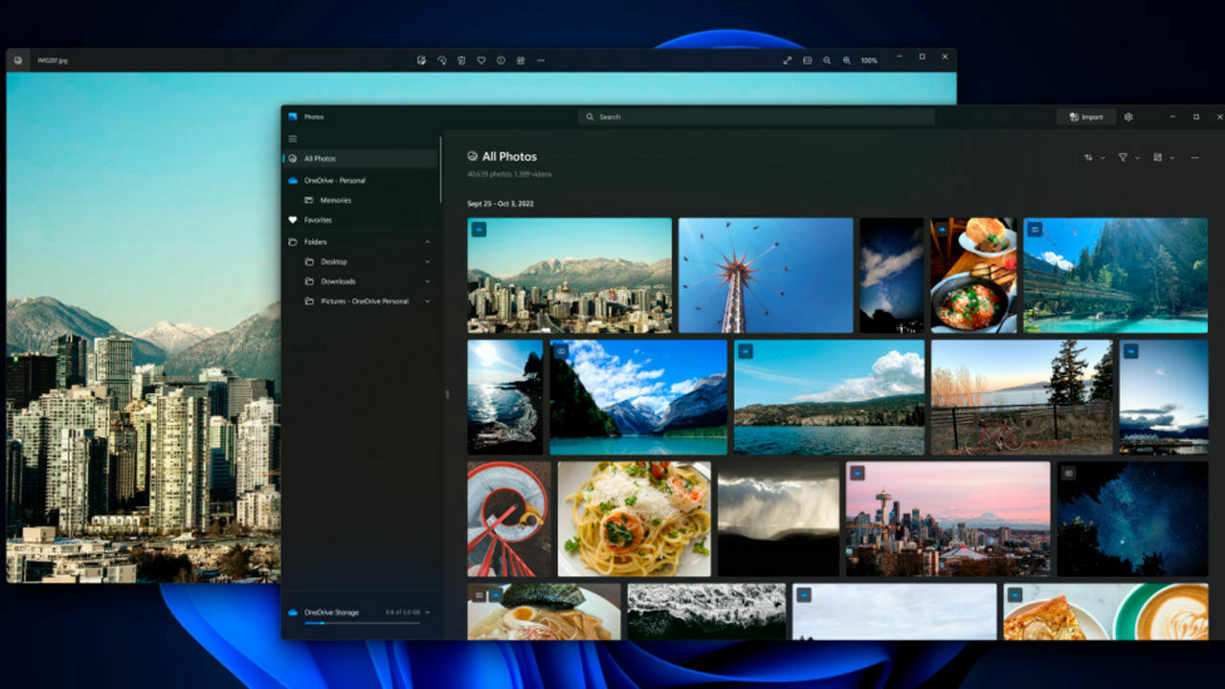This screenshot has height=689, width=1225.
Task: Enter fit-to-window mode in the image viewer
Action: pos(787,59)
